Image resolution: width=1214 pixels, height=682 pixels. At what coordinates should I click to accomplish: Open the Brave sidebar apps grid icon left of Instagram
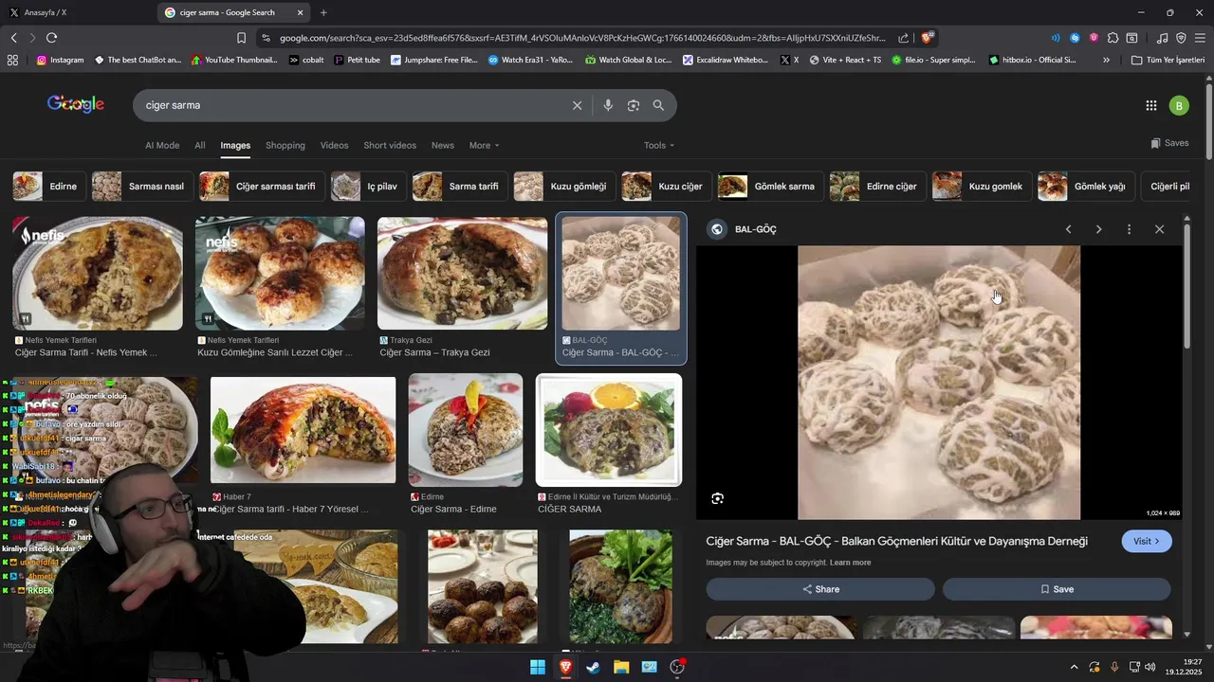coord(12,60)
